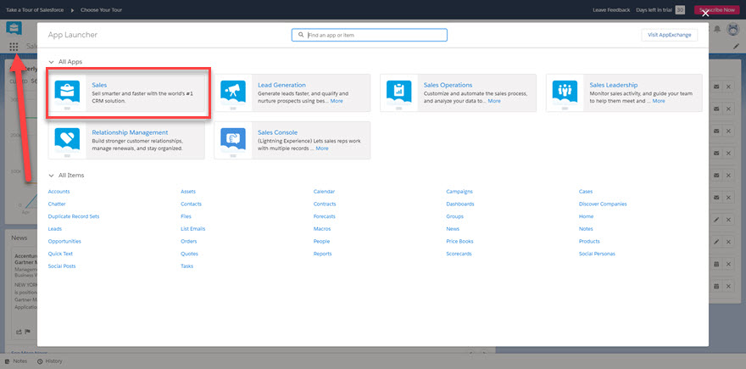Click Leave Feedback in top bar
746x369 pixels.
611,10
